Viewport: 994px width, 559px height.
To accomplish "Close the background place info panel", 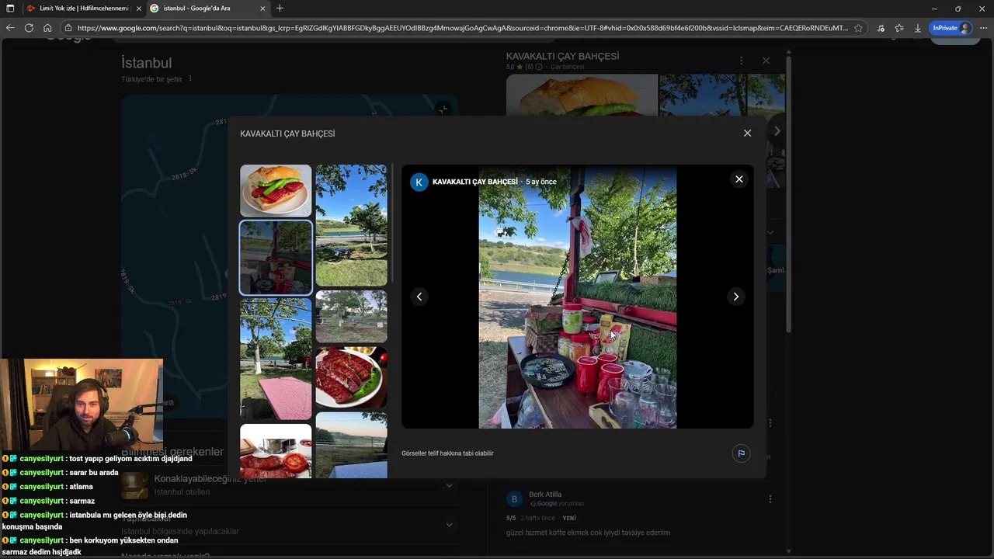I will (x=766, y=61).
